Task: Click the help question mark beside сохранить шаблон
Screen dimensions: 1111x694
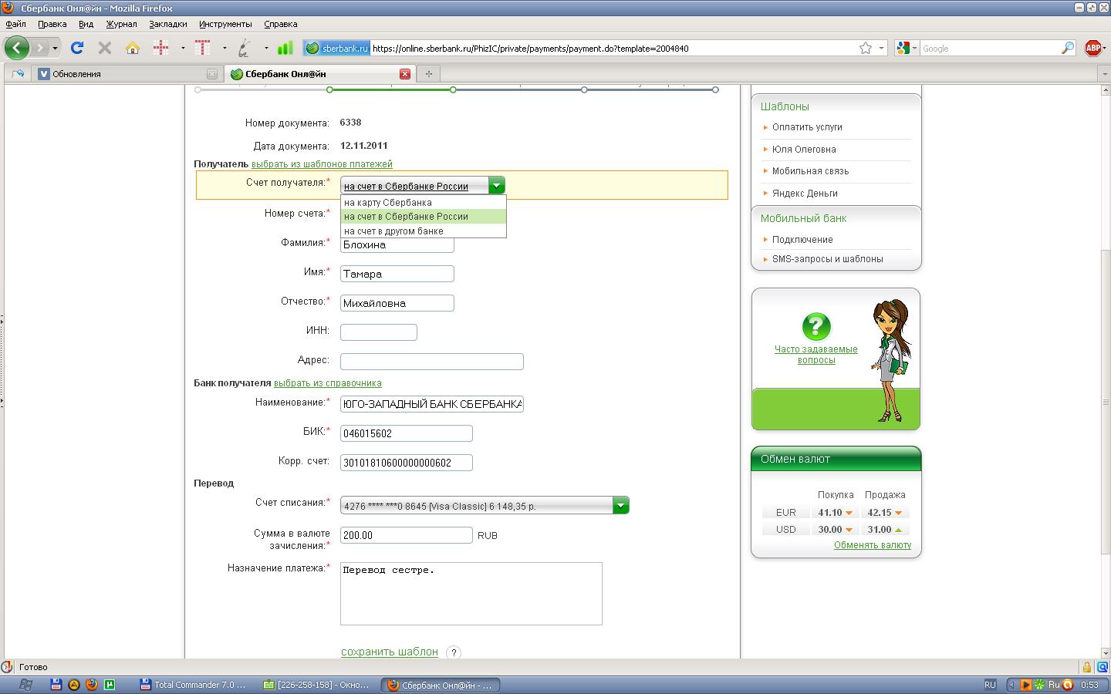Action: pos(454,652)
